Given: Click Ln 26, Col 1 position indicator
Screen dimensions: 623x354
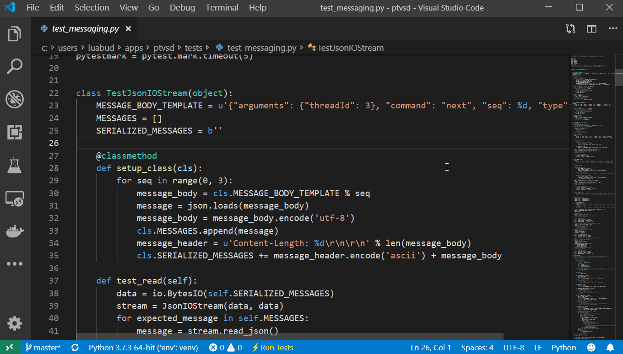Looking at the screenshot, I should (x=431, y=348).
